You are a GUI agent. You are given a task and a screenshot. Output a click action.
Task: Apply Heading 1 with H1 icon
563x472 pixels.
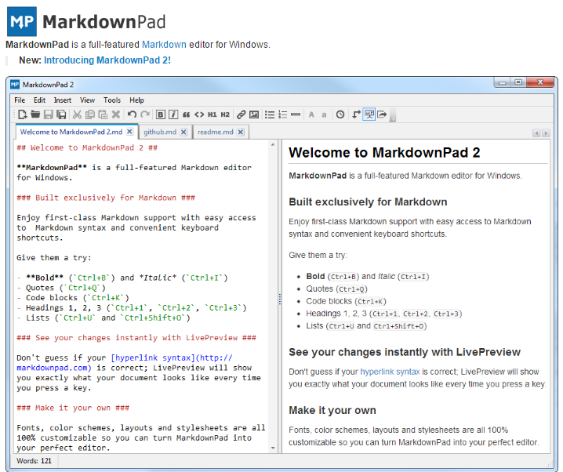[212, 114]
